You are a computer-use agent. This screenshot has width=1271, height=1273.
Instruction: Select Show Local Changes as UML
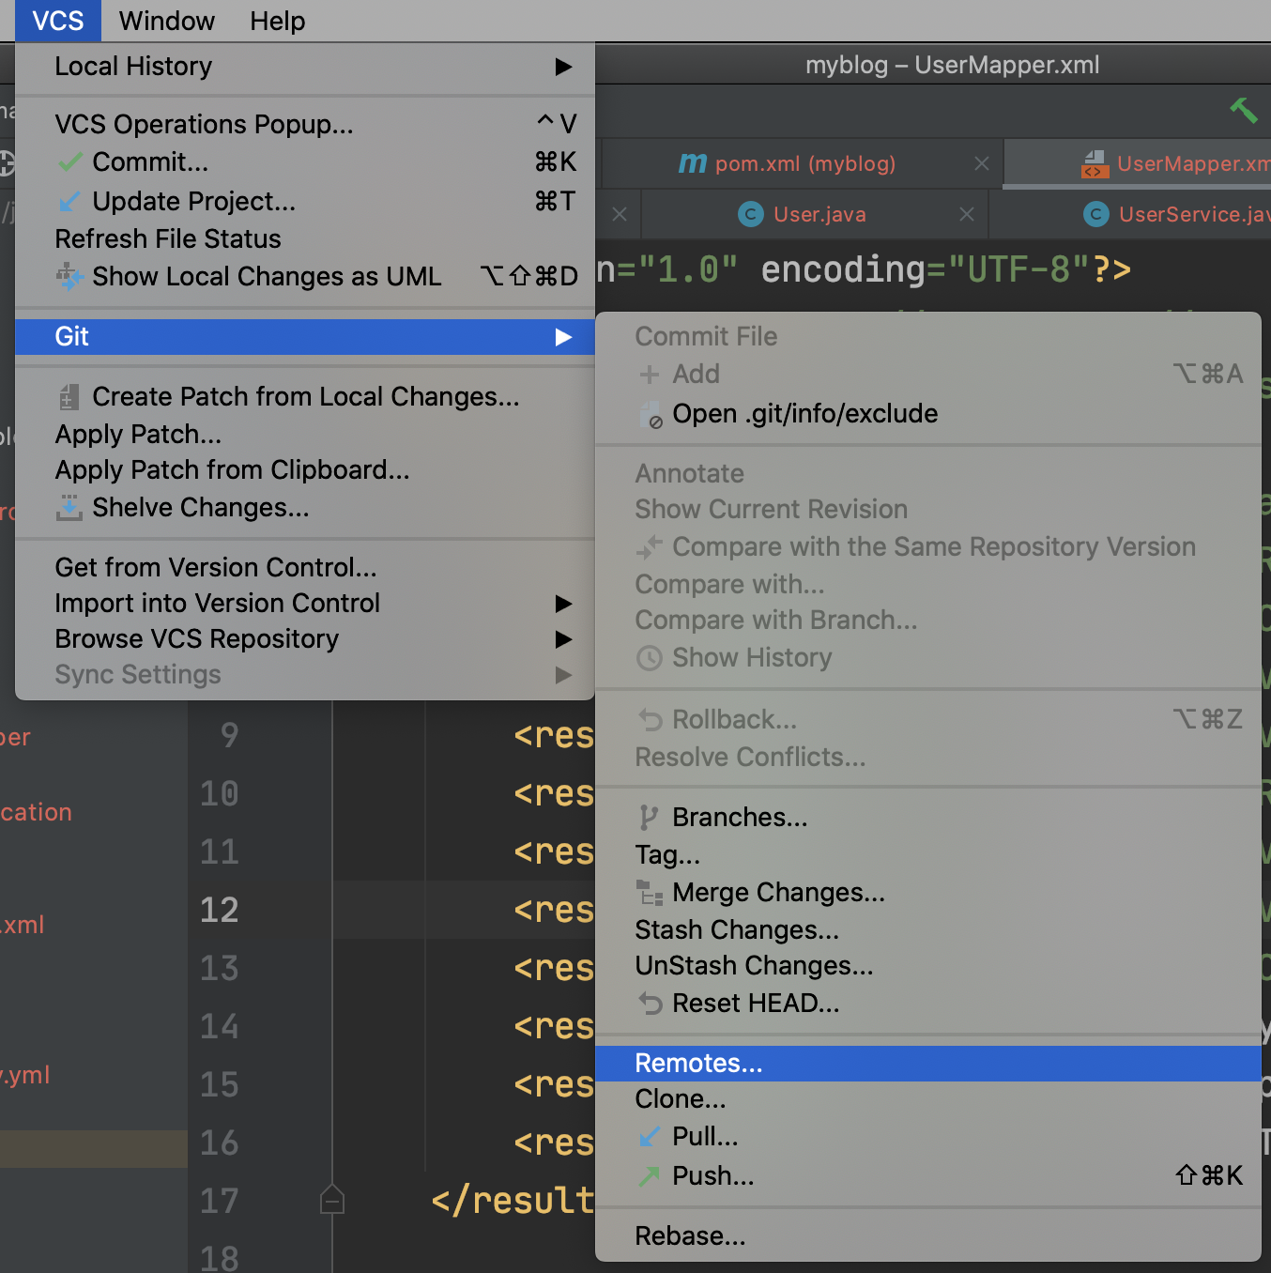(x=305, y=277)
